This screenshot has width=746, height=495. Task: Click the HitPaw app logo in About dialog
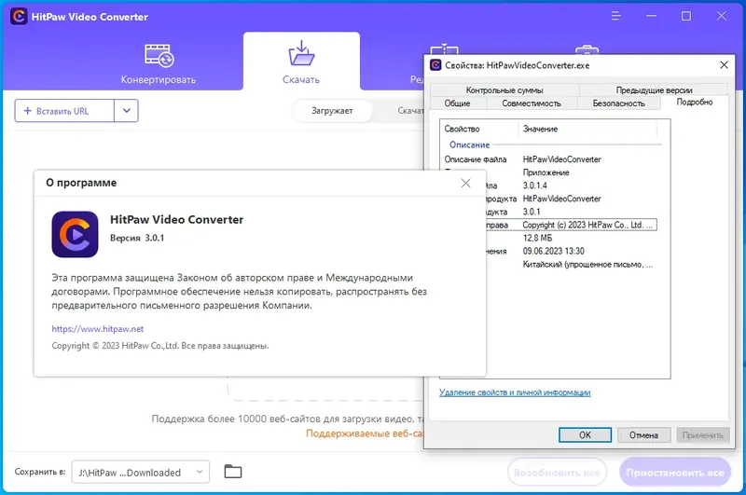[x=76, y=234]
